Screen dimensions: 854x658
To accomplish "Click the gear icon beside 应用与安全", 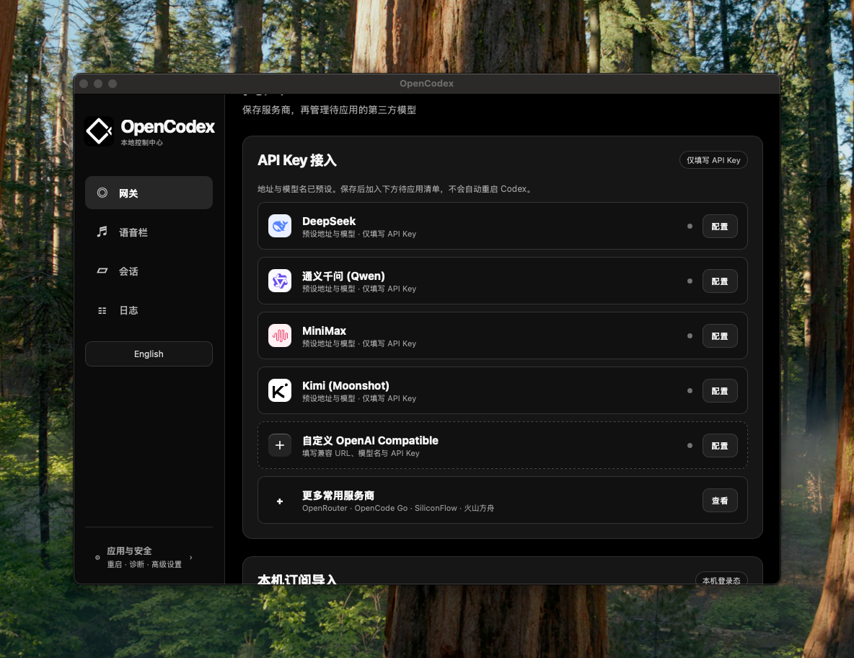I will point(97,557).
